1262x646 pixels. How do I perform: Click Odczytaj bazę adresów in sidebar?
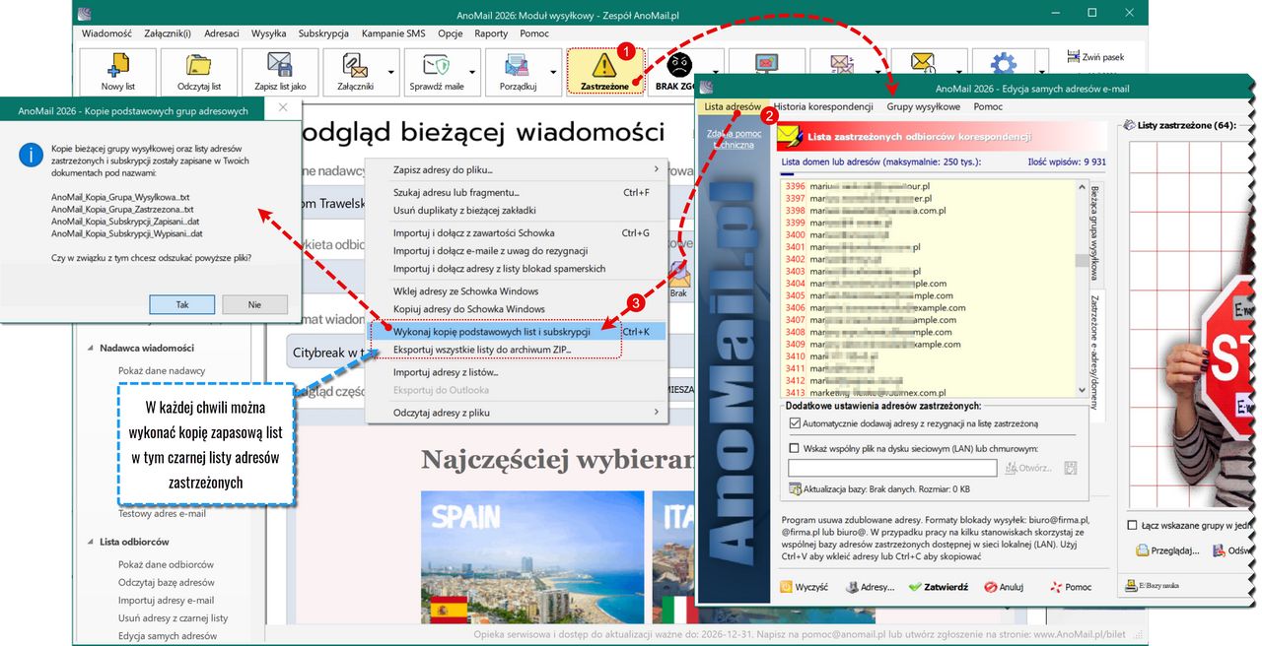click(x=166, y=582)
